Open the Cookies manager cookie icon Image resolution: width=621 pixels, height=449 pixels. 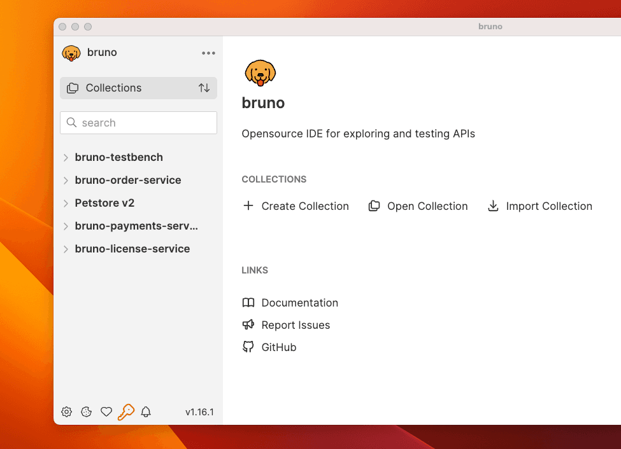coord(87,412)
